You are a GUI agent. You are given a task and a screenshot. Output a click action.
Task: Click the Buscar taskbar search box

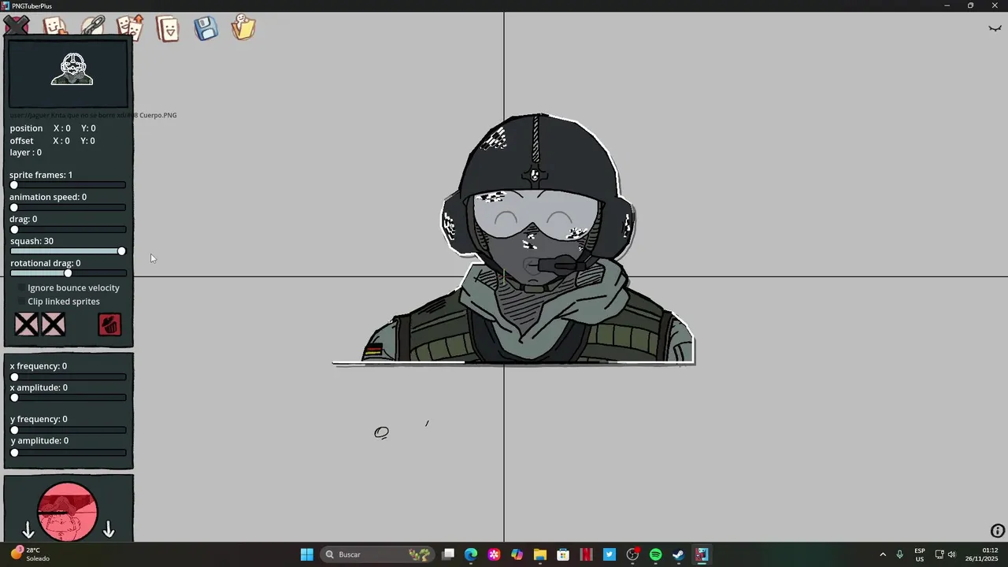[x=376, y=554]
